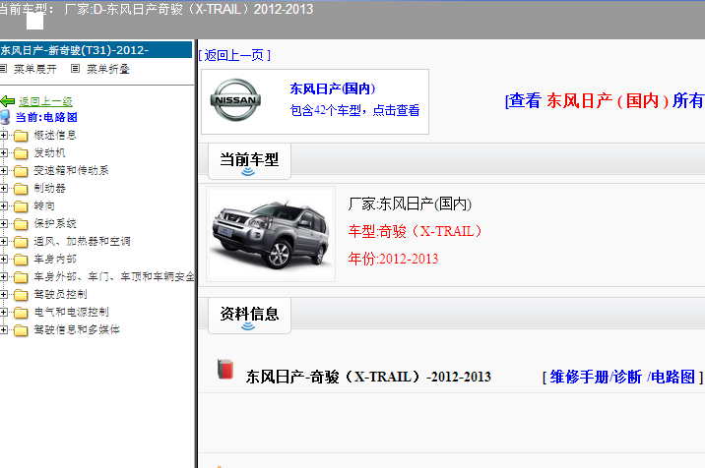Click the folder icon beside 车身内部
The height and width of the screenshot is (468, 705).
[21, 260]
